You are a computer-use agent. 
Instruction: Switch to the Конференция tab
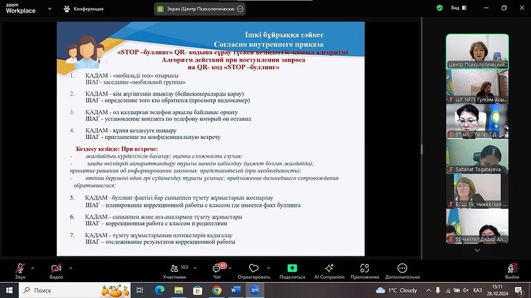(x=83, y=9)
